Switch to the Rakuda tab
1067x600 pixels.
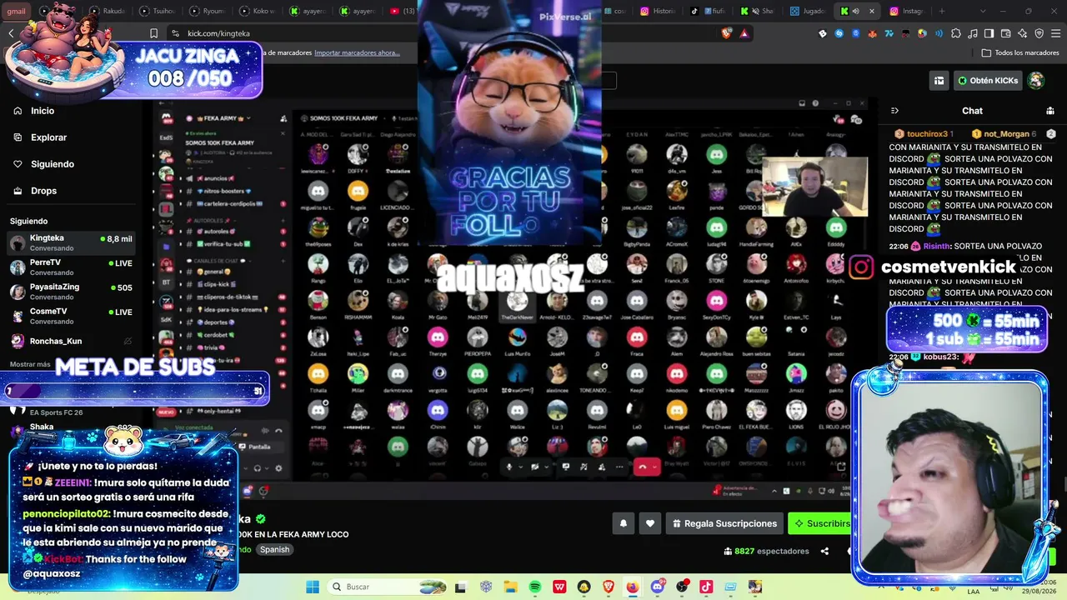108,12
